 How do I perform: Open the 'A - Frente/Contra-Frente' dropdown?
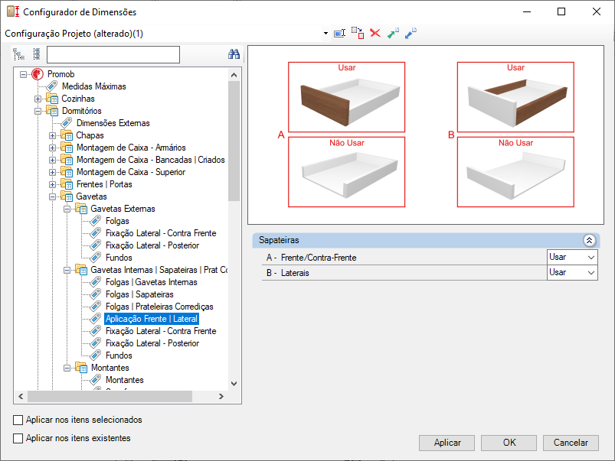[x=572, y=258]
